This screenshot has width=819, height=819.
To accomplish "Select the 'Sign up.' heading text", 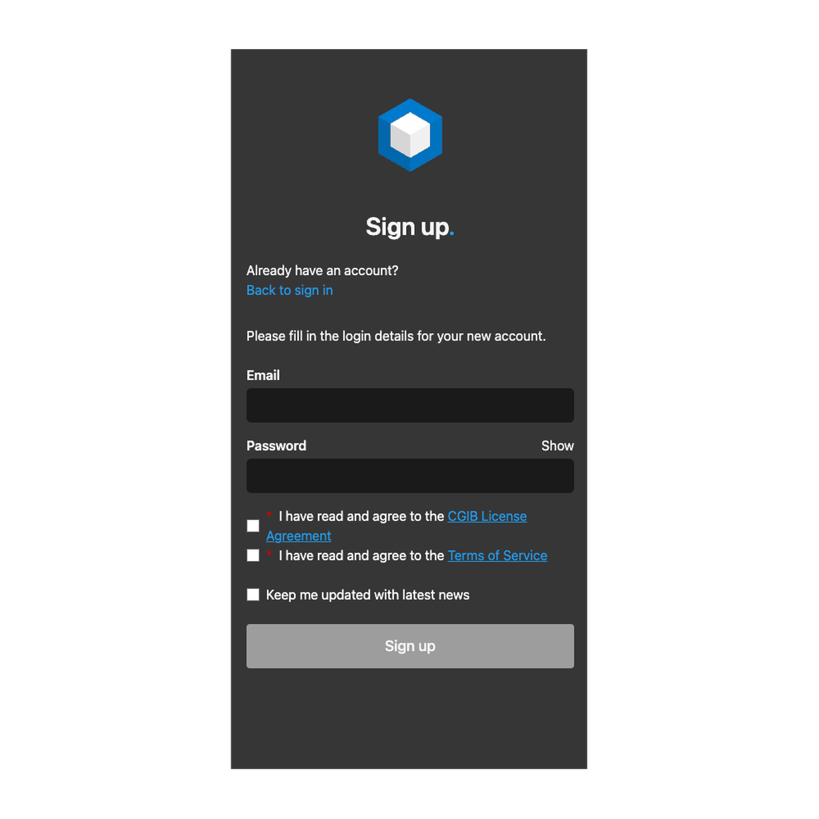I will tap(409, 227).
